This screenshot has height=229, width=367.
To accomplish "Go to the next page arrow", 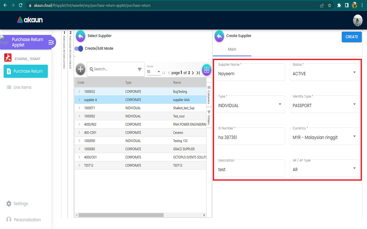I will (x=193, y=73).
